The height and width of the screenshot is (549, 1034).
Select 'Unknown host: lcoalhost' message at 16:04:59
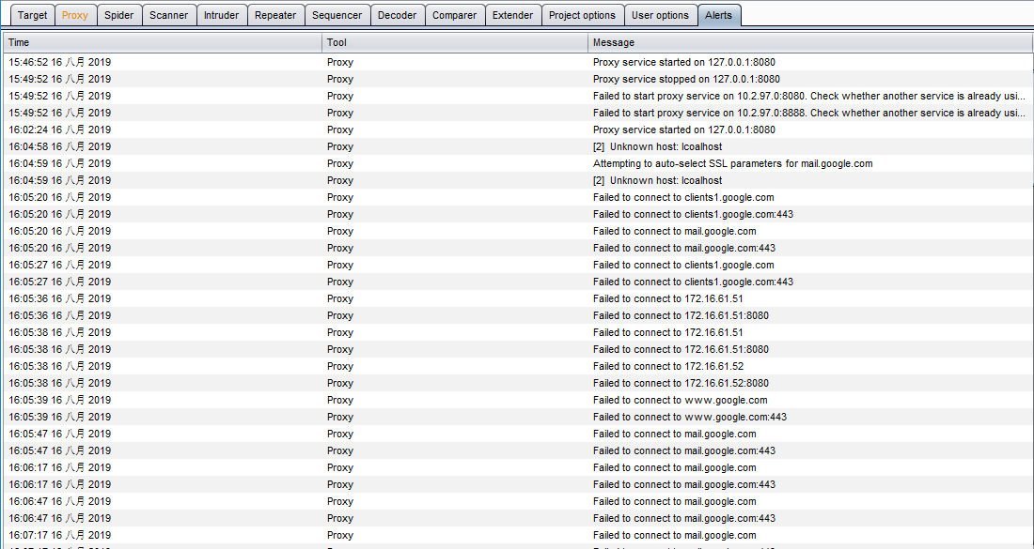point(657,180)
